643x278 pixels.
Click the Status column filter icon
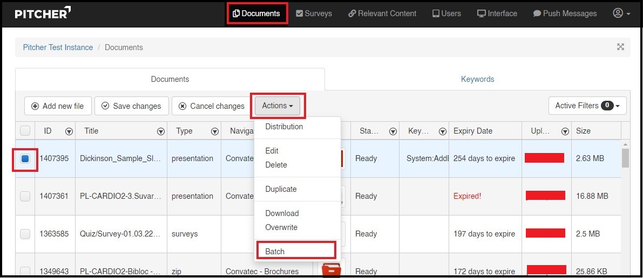[392, 131]
